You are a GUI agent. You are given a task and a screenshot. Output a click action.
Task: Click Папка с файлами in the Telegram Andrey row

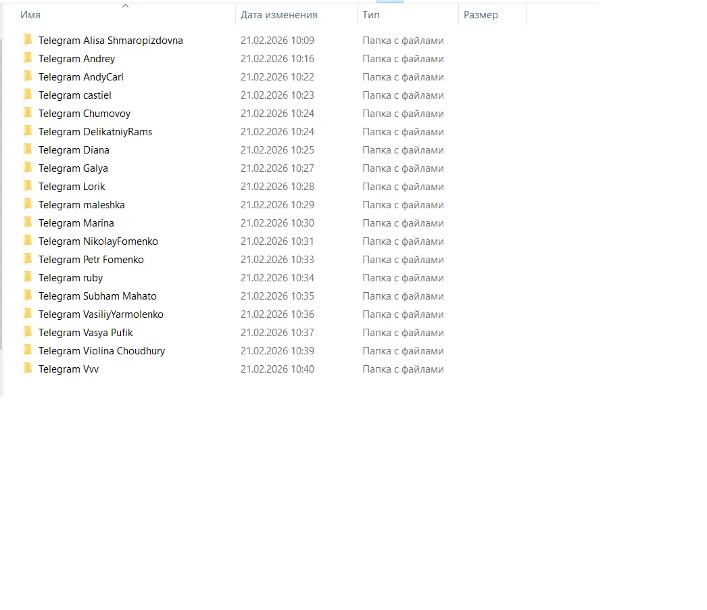click(x=403, y=59)
